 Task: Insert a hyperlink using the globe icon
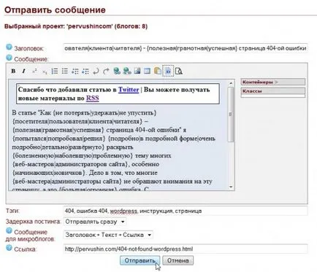point(117,71)
